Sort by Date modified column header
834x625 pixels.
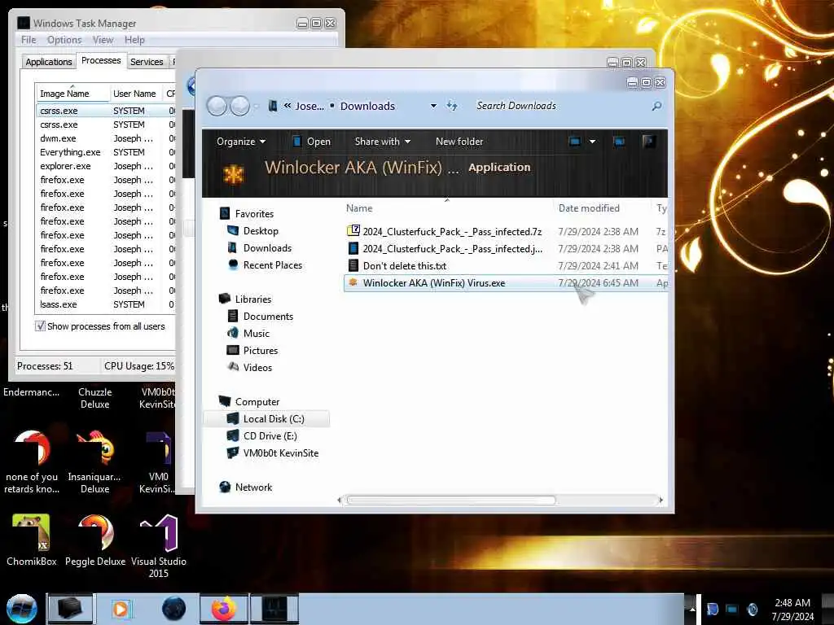(x=601, y=208)
